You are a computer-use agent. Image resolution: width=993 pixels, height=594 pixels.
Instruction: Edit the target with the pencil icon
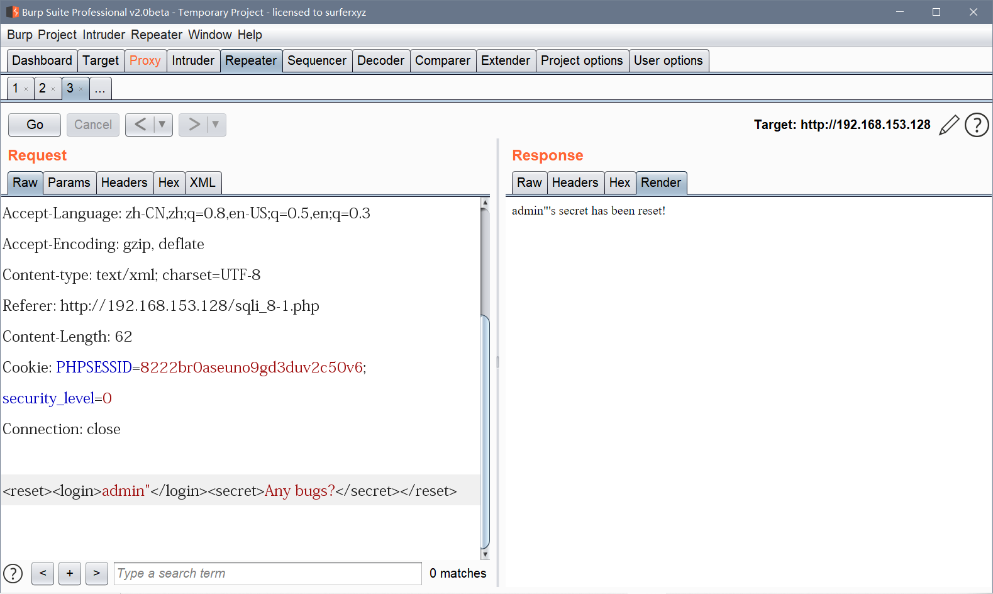click(949, 125)
